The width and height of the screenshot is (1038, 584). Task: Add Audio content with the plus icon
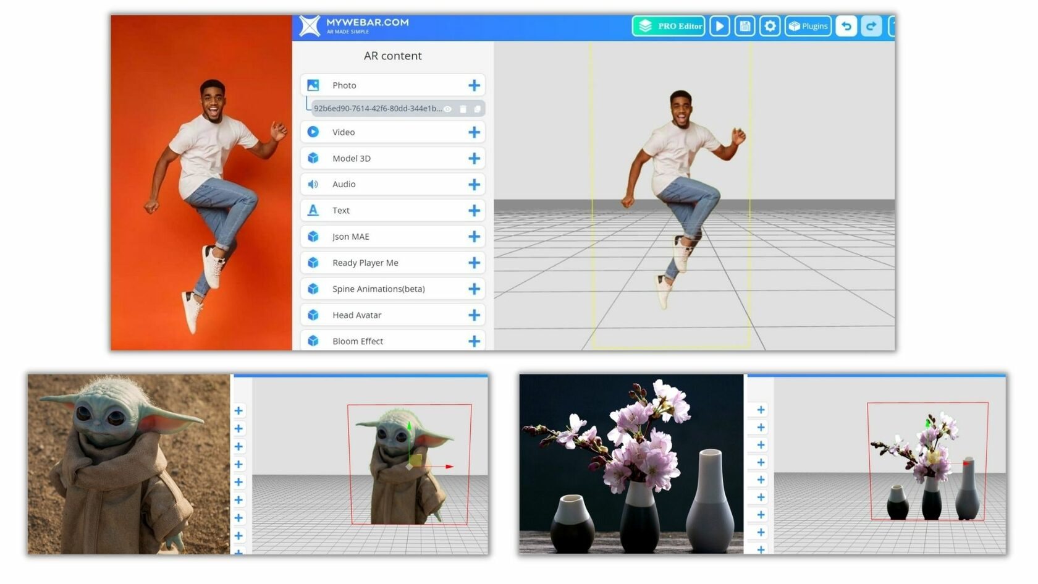pyautogui.click(x=474, y=185)
